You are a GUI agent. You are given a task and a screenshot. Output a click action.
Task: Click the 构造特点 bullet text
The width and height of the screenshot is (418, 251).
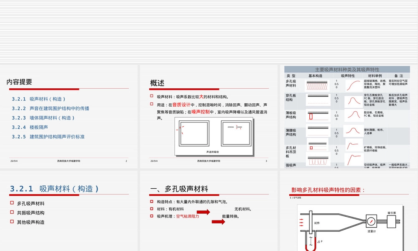point(193,202)
